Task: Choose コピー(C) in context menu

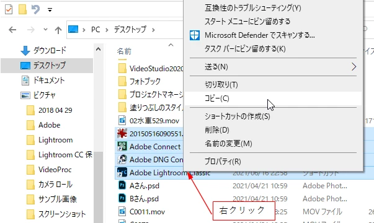Action: pyautogui.click(x=273, y=98)
